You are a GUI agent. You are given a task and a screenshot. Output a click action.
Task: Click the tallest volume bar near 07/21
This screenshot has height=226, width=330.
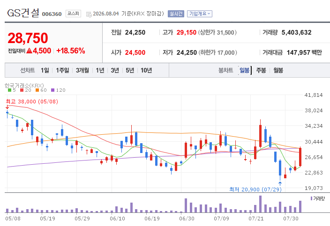click(260, 204)
